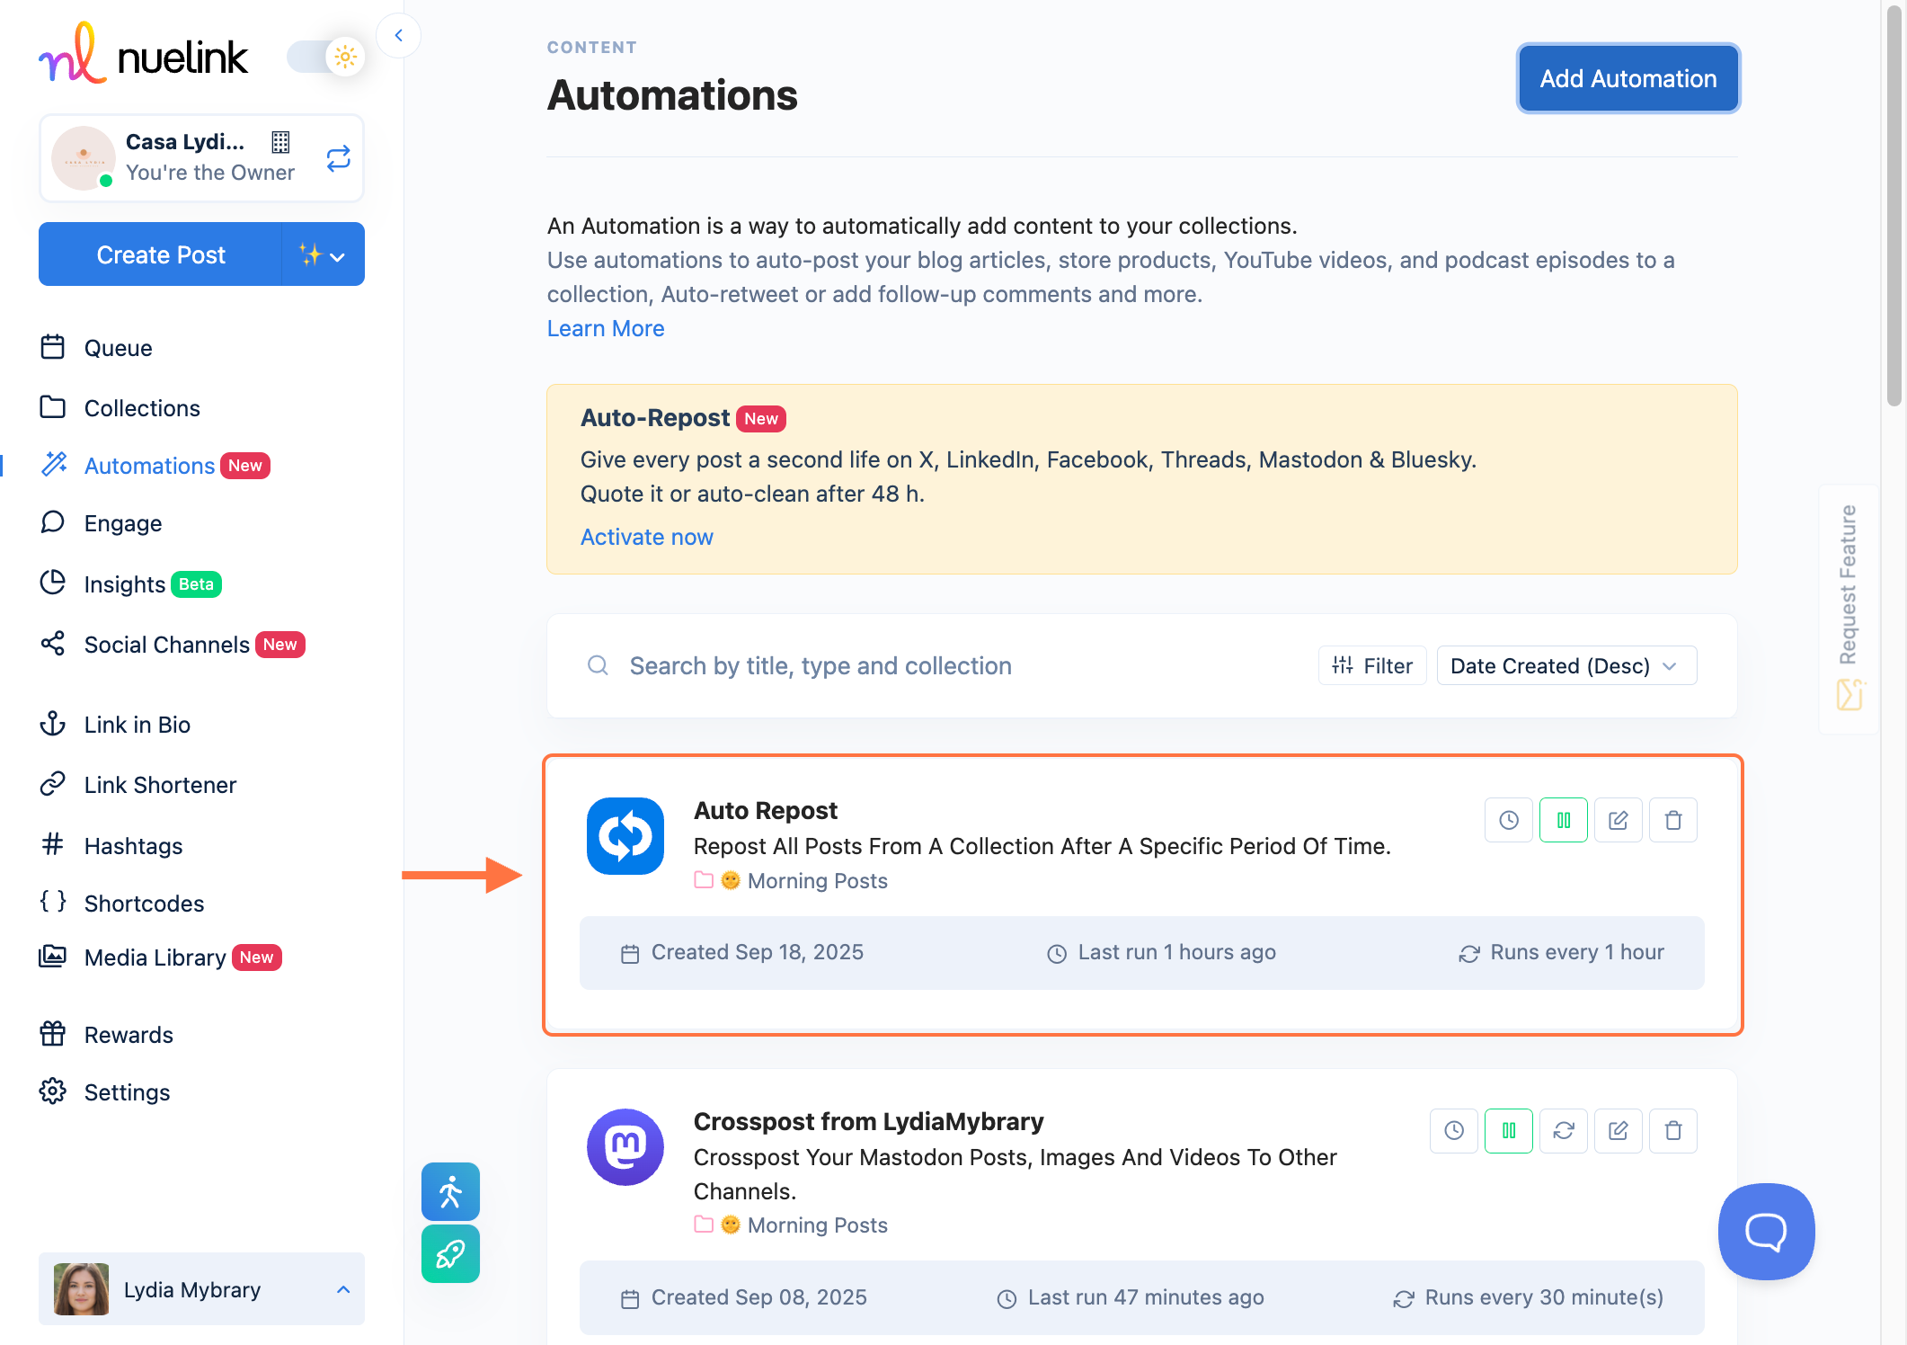This screenshot has height=1345, width=1907.
Task: Open history clock for Auto Repost
Action: [1508, 820]
